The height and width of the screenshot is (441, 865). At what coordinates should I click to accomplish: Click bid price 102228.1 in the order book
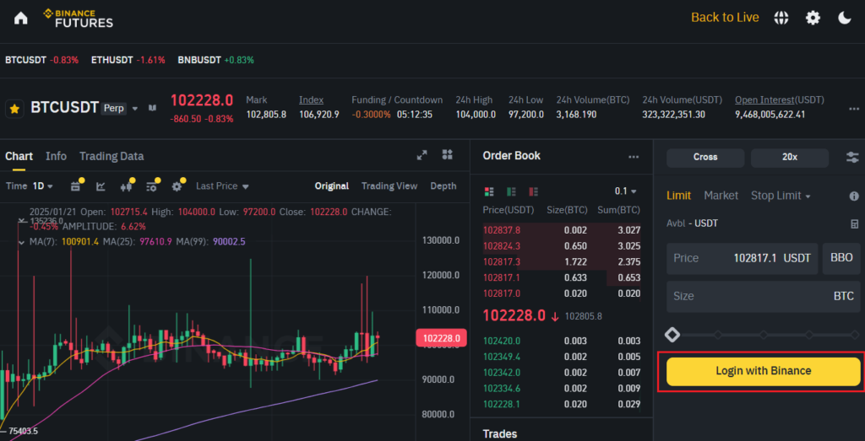pyautogui.click(x=502, y=404)
